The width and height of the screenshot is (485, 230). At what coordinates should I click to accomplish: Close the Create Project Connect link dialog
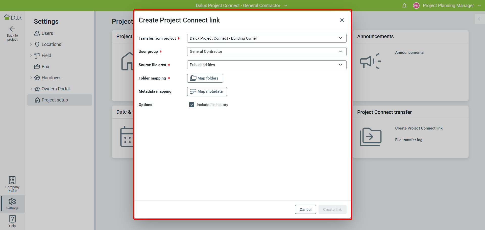(342, 20)
